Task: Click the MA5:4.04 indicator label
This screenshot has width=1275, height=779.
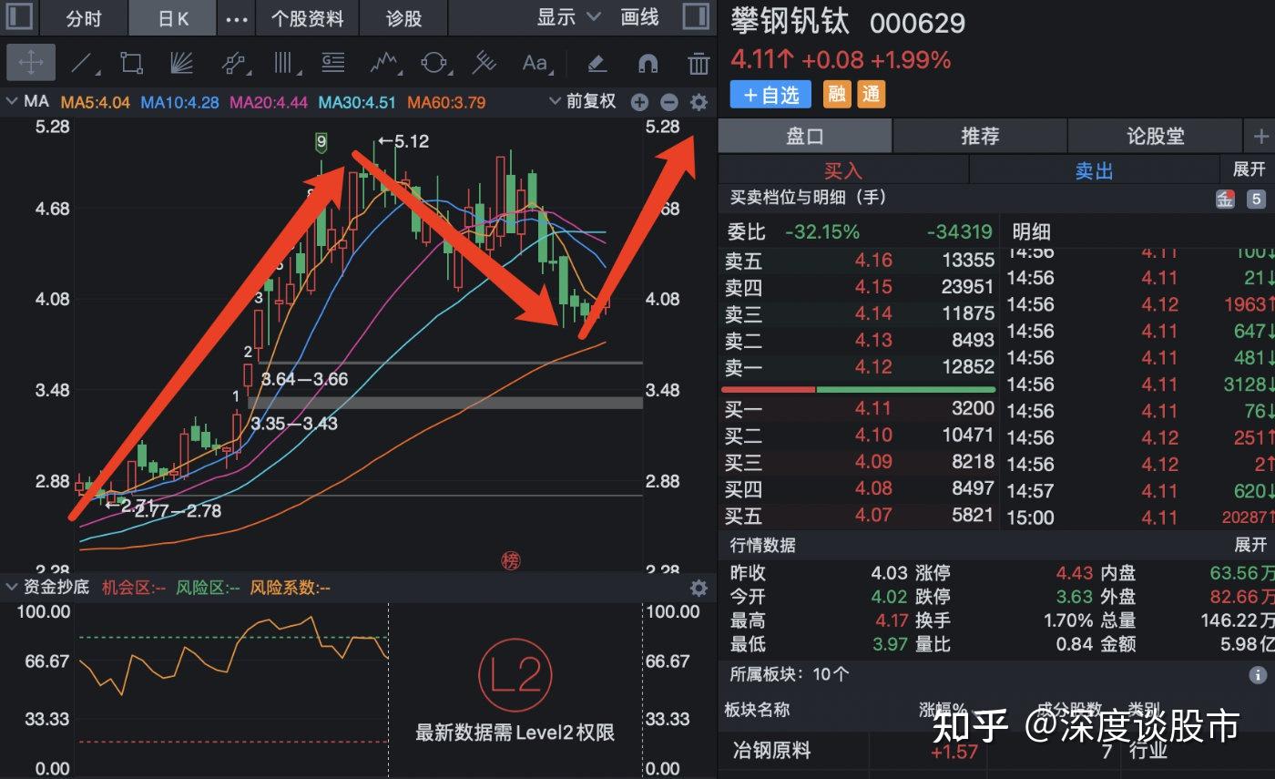Action: [96, 102]
